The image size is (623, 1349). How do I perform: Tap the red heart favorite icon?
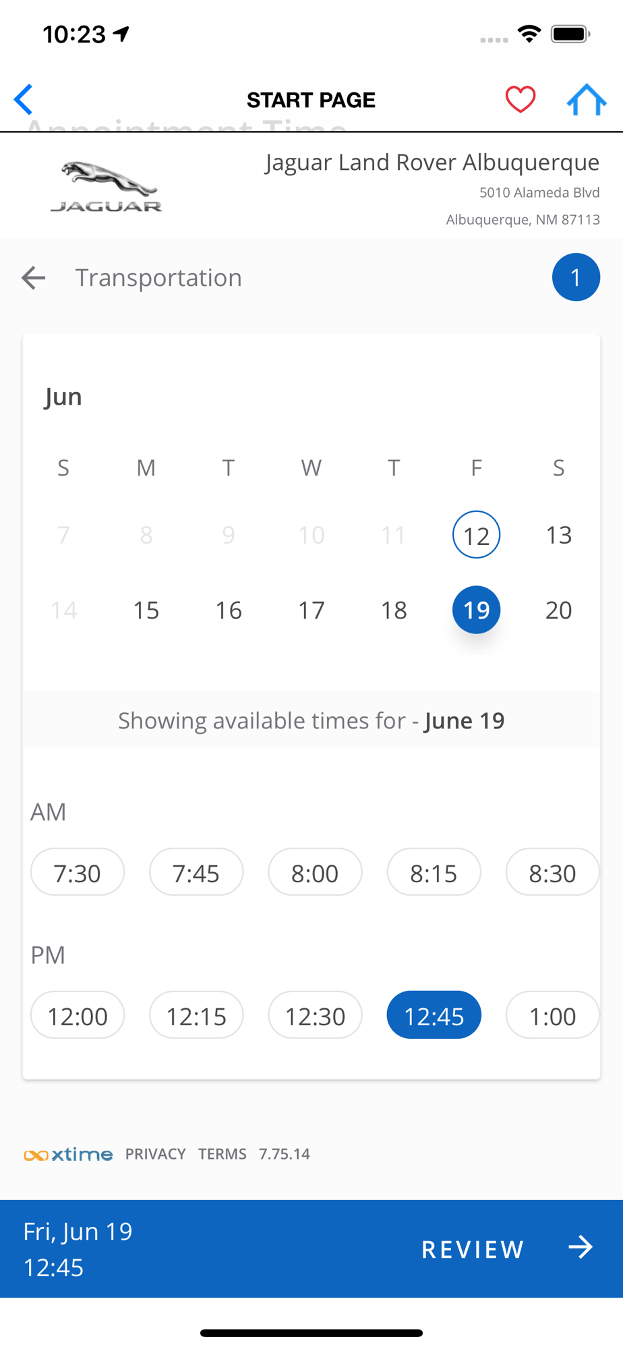pos(521,100)
